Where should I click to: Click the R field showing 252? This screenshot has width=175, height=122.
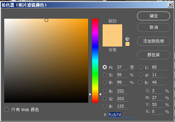click(122, 91)
